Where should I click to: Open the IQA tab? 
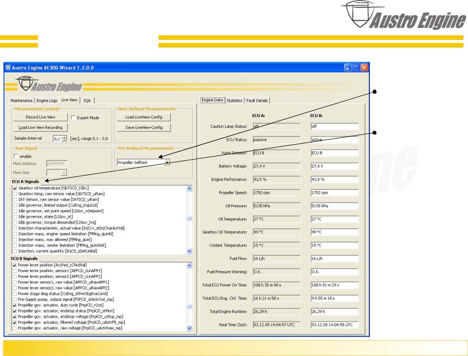click(87, 101)
